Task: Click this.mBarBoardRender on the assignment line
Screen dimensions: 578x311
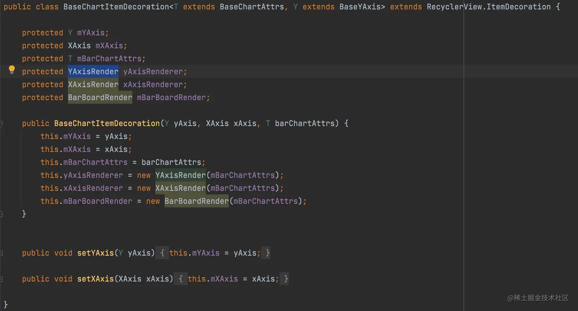Action: (x=86, y=201)
